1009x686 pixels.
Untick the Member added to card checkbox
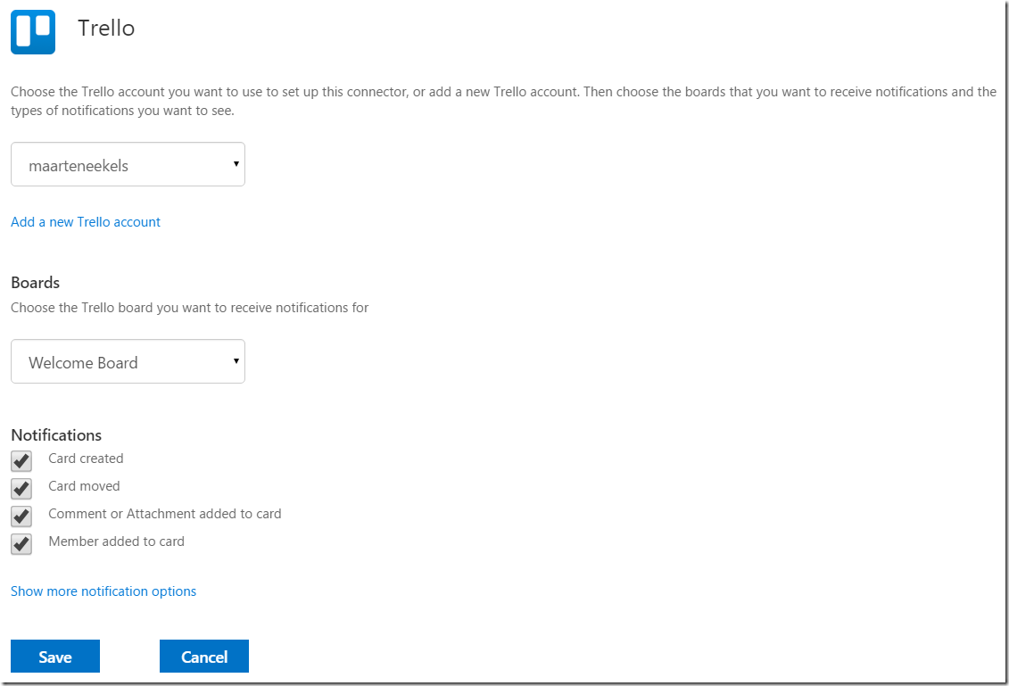coord(21,543)
